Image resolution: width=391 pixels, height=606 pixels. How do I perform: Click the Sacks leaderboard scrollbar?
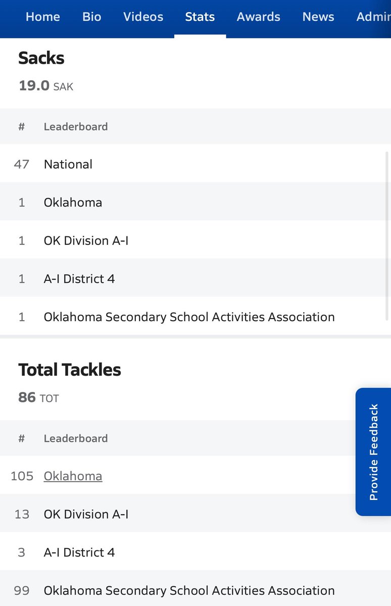[387, 235]
